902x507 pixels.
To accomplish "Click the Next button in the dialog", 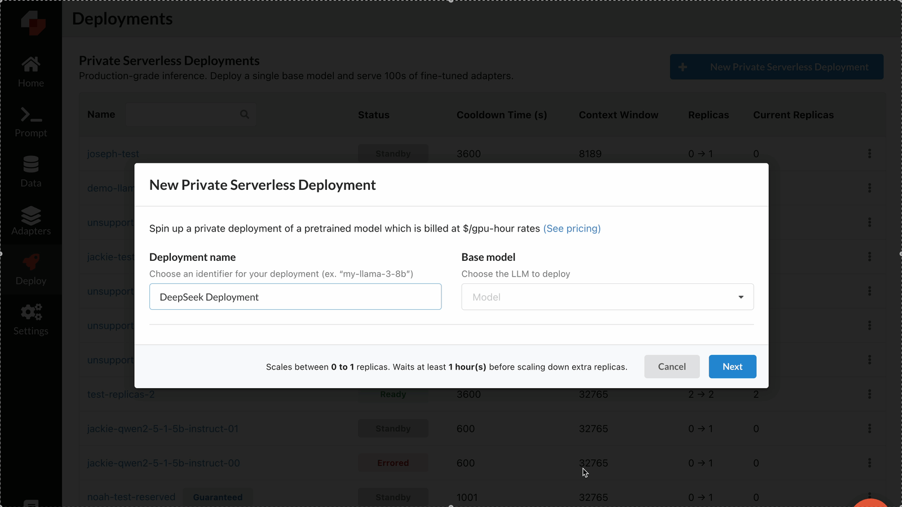I will (732, 366).
